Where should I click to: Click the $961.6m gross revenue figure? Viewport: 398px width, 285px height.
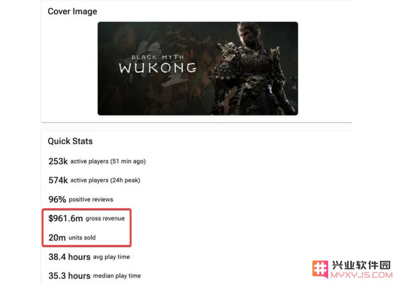[x=66, y=218]
